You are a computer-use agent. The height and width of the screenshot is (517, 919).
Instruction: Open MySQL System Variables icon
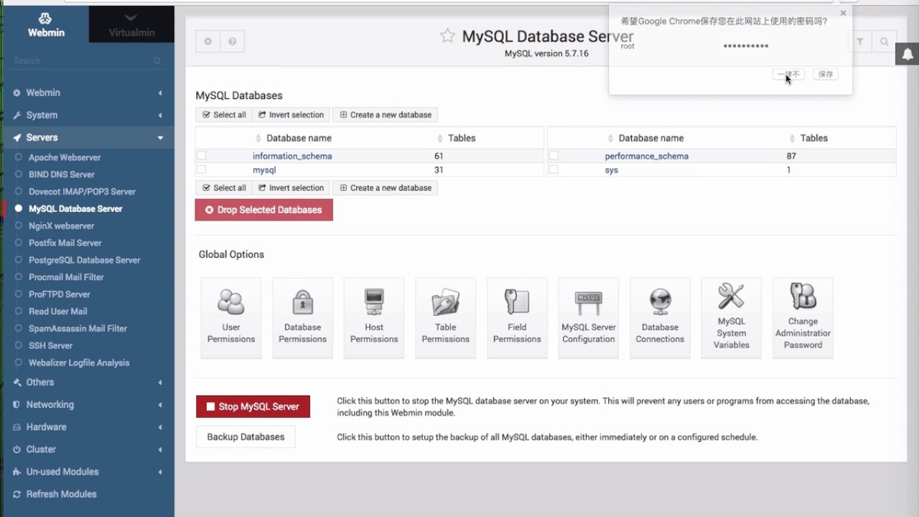731,317
